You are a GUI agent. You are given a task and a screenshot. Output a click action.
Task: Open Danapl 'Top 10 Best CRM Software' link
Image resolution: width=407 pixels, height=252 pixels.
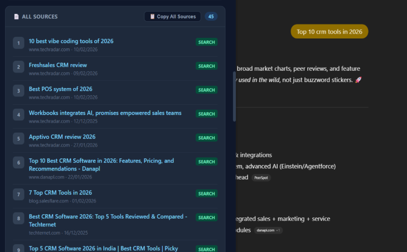[101, 164]
